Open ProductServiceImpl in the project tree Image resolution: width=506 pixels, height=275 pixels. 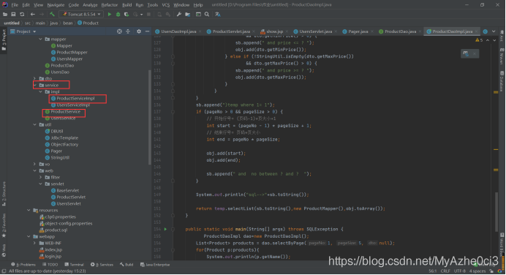[x=75, y=99]
